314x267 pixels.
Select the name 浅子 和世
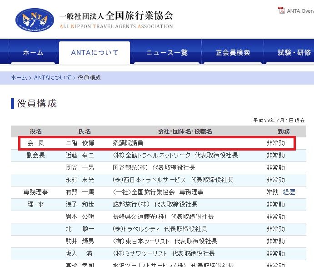(80, 204)
